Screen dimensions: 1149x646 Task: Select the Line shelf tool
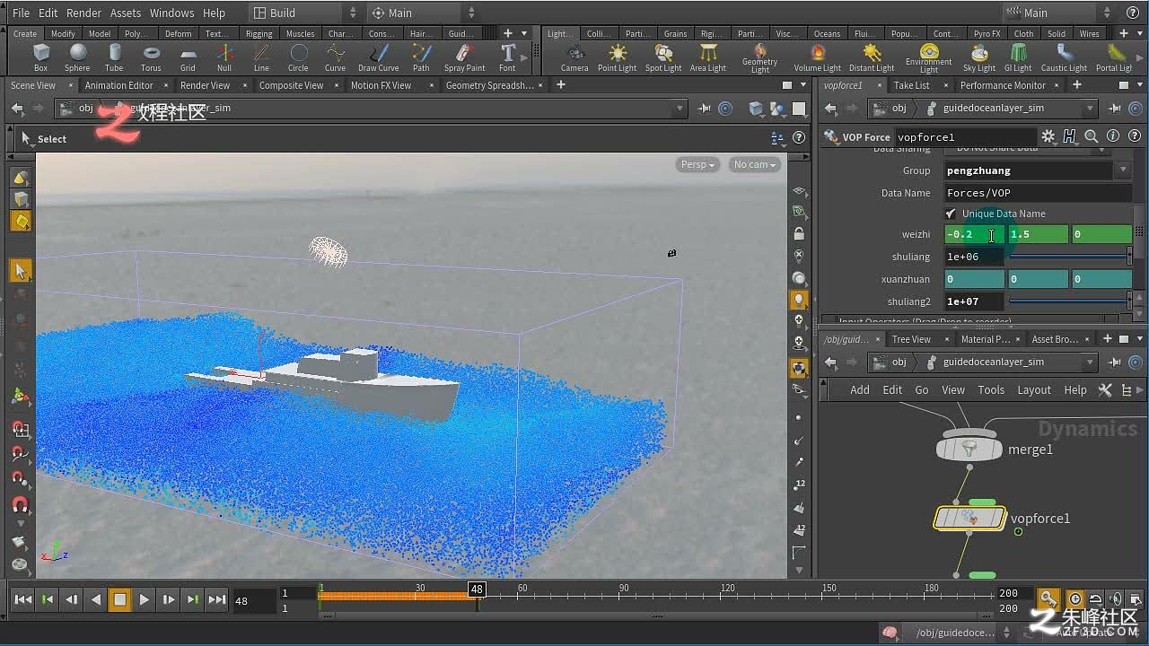click(x=261, y=57)
